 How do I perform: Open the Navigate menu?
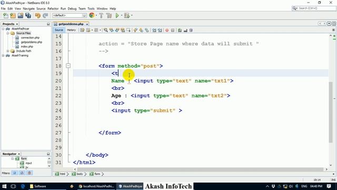pyautogui.click(x=28, y=8)
